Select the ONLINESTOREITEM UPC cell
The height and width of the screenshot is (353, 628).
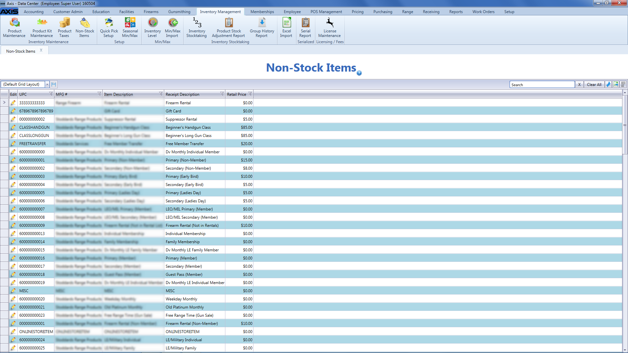pos(36,331)
